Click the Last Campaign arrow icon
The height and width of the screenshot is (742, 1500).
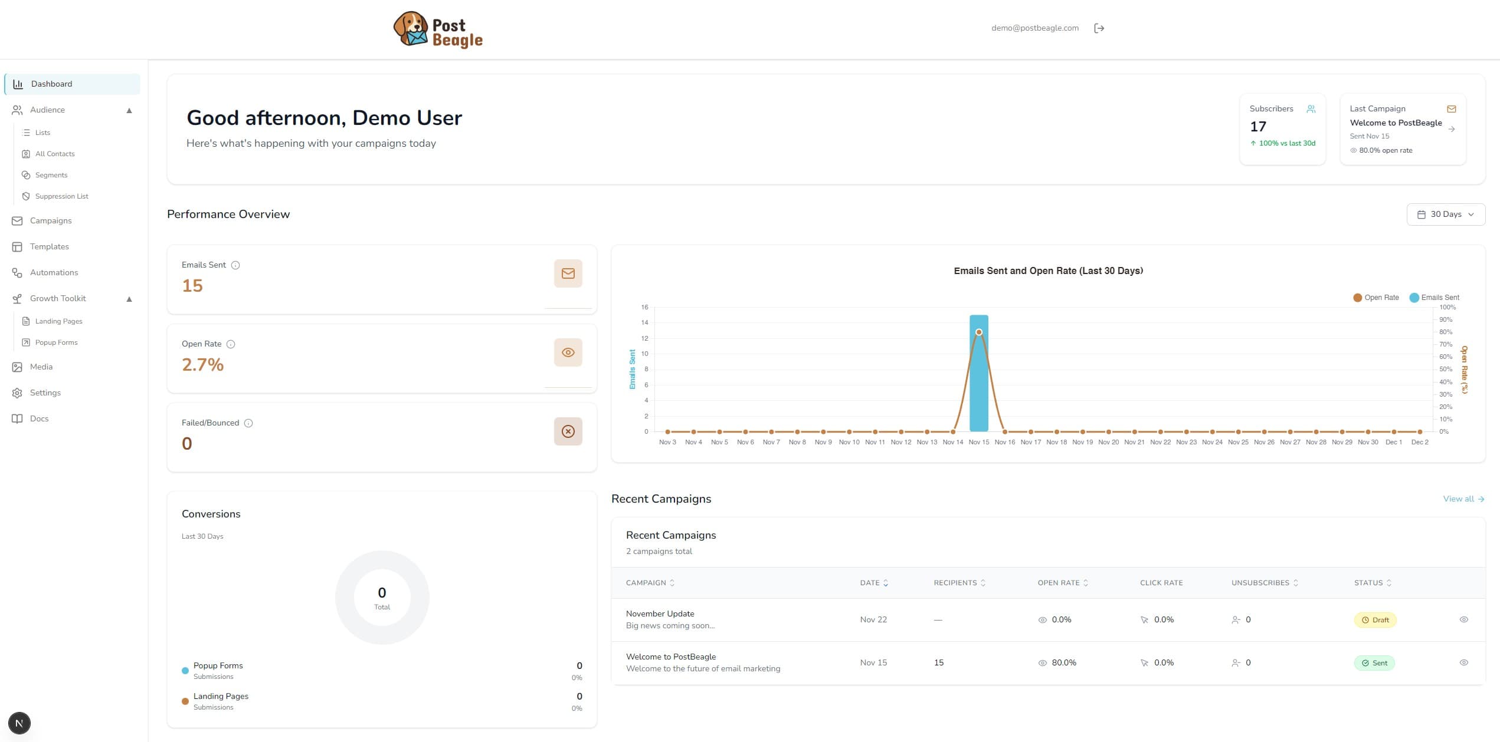1451,129
